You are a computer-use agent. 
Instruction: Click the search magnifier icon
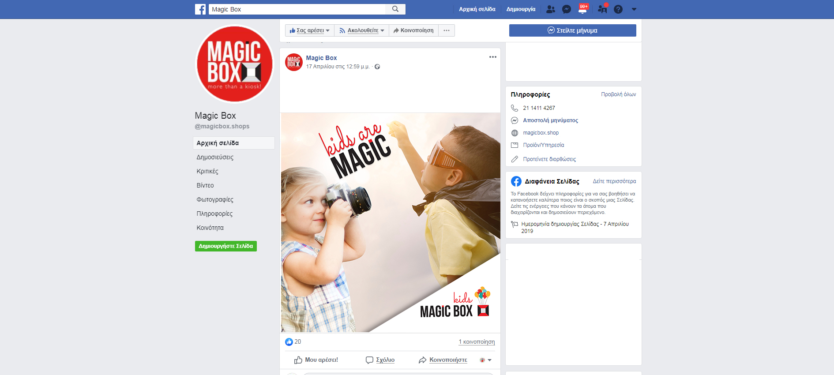395,9
